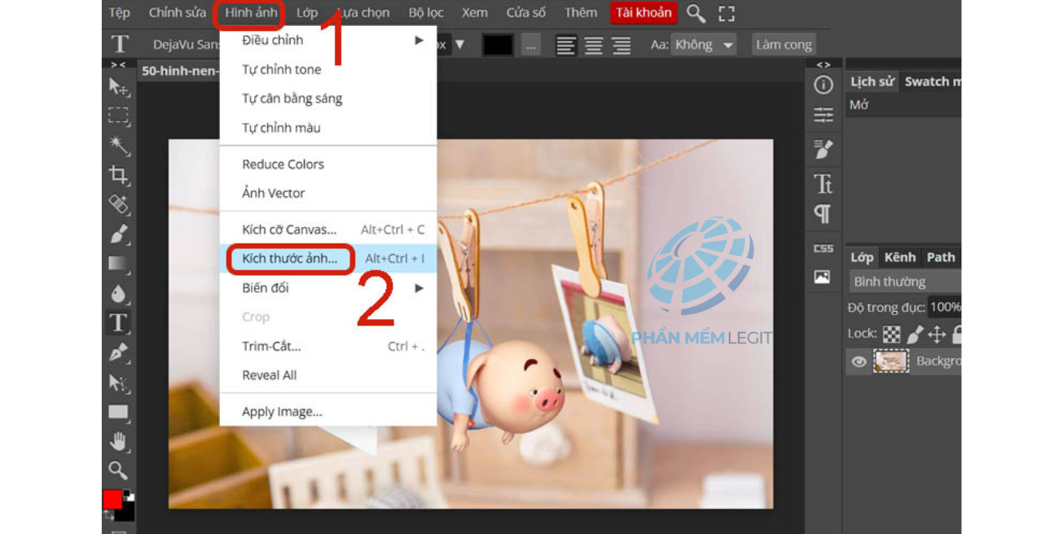This screenshot has height=534, width=1063.
Task: Align text right in options bar
Action: point(622,45)
